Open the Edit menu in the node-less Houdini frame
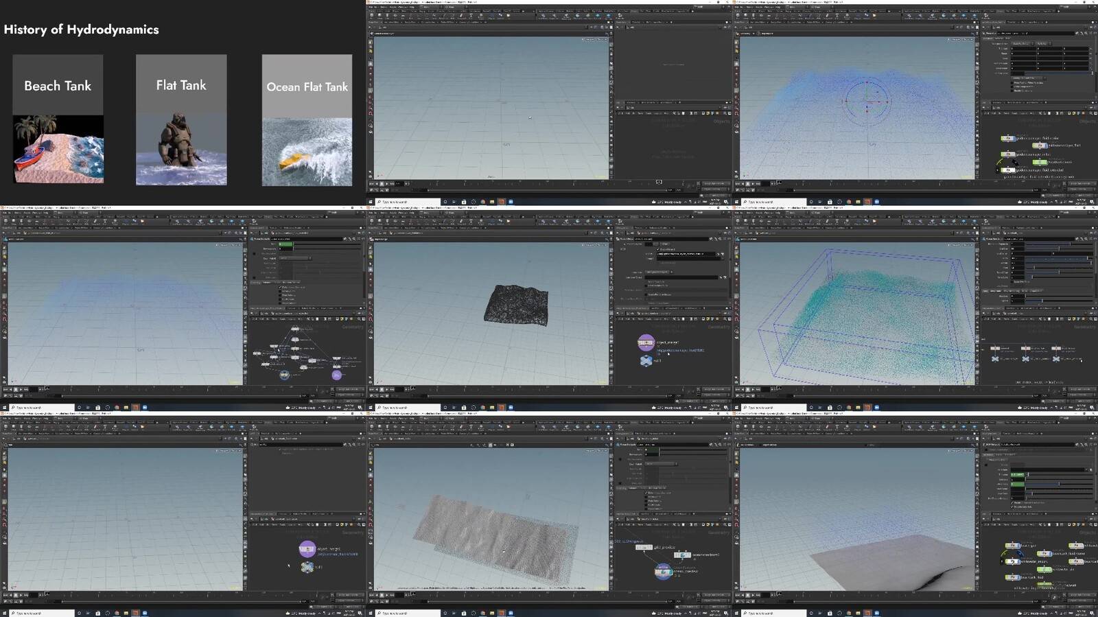Screen dimensions: 1098x617 click(x=377, y=7)
